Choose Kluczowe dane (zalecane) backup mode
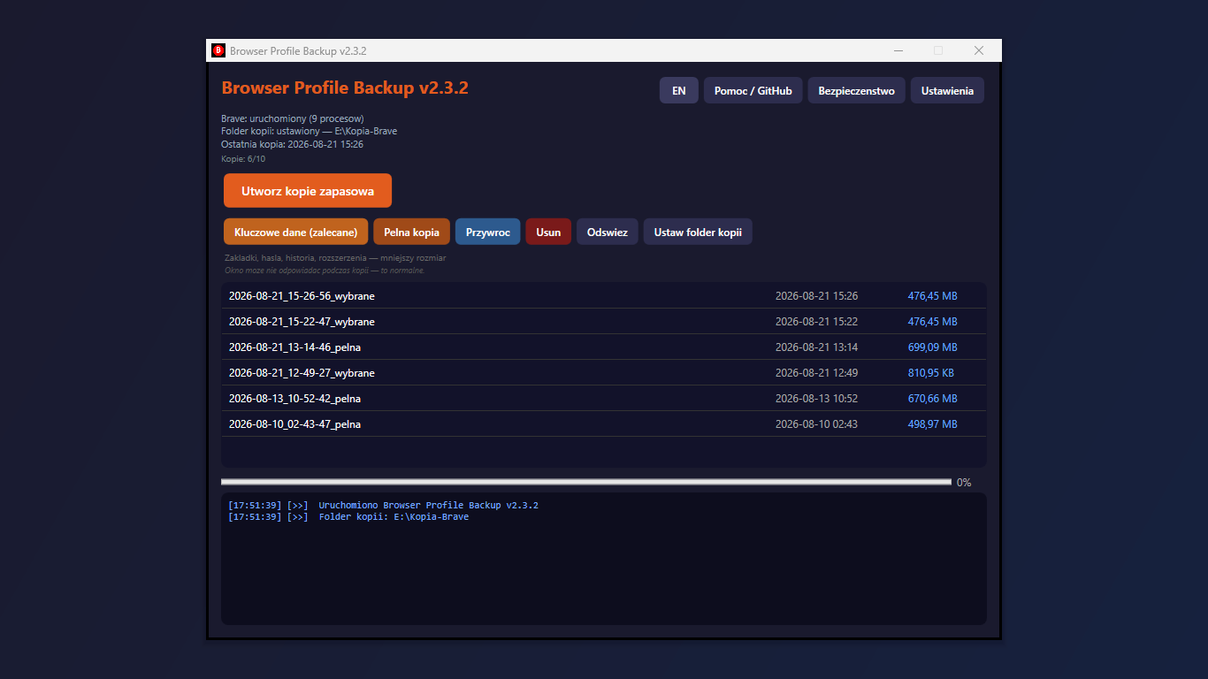The image size is (1208, 679). [296, 232]
